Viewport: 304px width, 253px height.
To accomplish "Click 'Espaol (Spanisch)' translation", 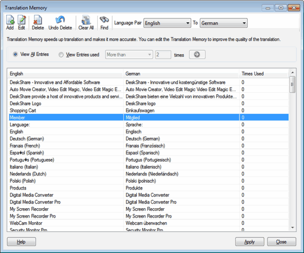I will pyautogui.click(x=142, y=153).
